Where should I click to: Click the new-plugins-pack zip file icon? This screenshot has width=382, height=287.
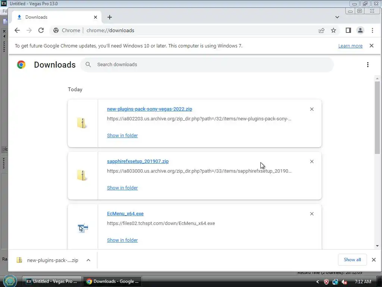(82, 123)
